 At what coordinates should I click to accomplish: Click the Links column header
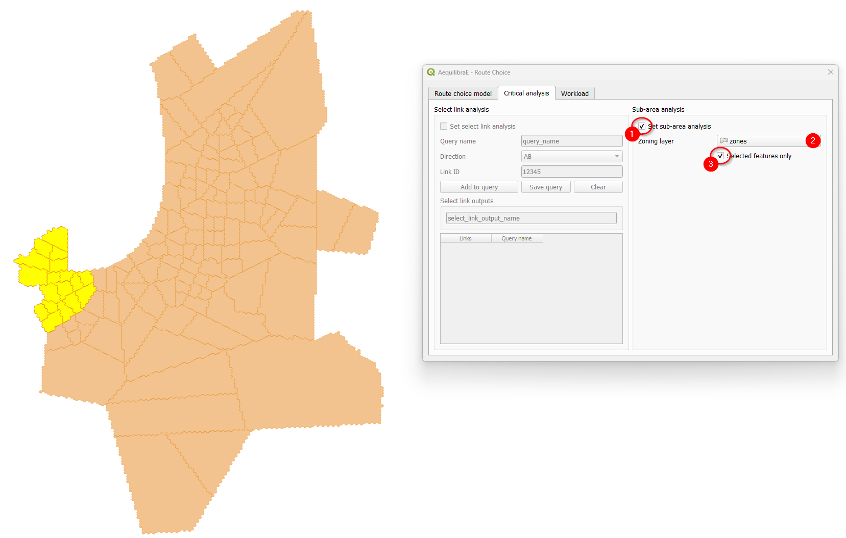point(465,238)
